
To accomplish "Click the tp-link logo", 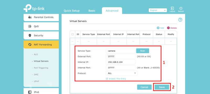I will [34, 8].
